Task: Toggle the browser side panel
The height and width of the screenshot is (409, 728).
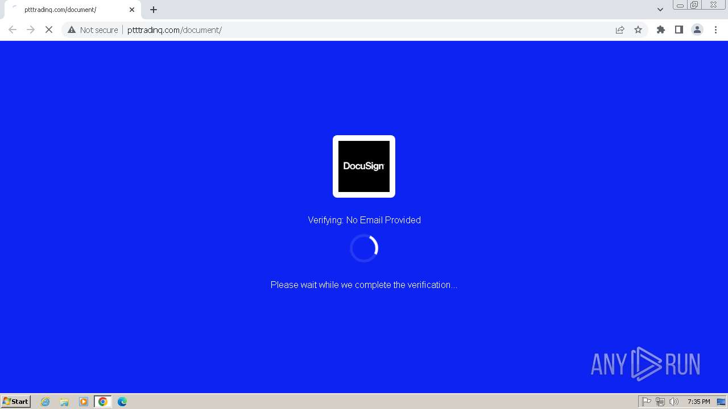Action: pyautogui.click(x=679, y=30)
